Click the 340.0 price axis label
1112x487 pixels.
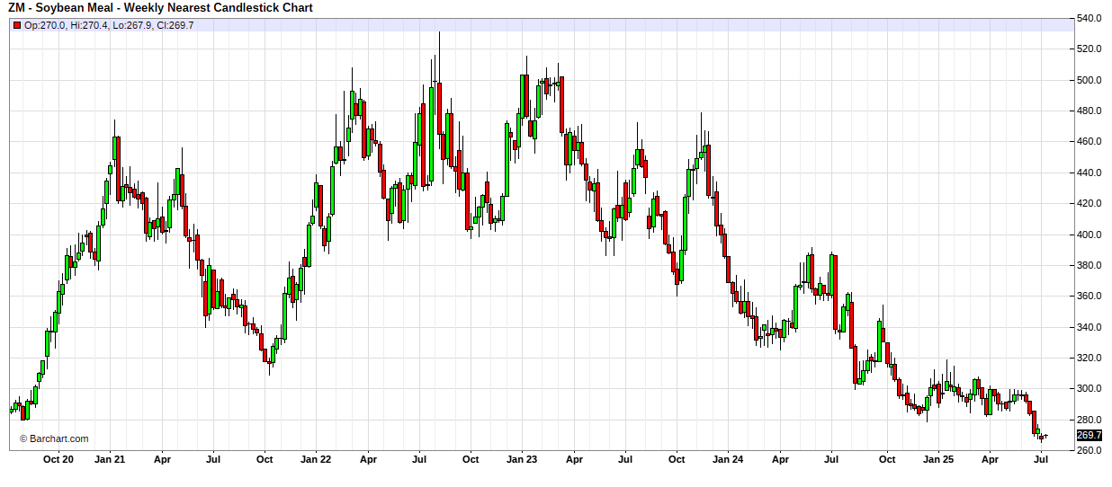coord(1090,327)
